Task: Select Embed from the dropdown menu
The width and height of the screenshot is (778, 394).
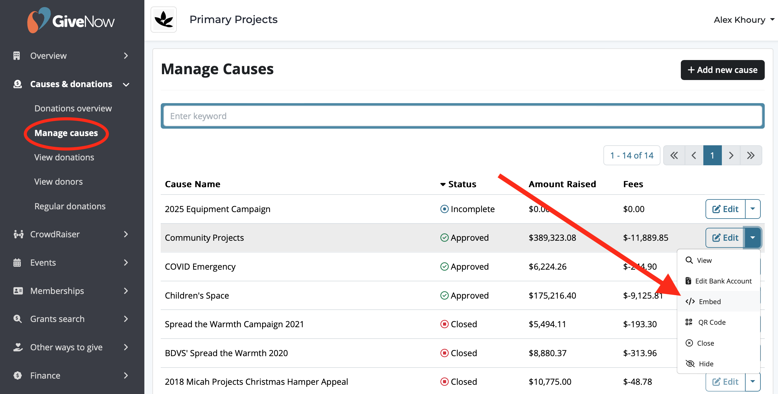Action: coord(710,302)
